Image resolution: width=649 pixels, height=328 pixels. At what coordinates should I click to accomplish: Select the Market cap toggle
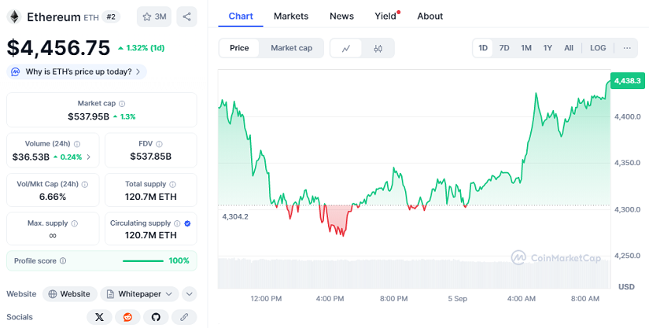[291, 48]
